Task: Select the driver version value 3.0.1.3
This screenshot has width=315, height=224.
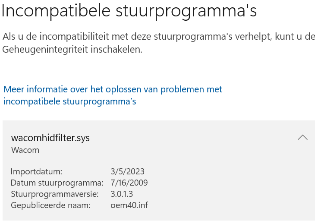Action: (x=122, y=194)
